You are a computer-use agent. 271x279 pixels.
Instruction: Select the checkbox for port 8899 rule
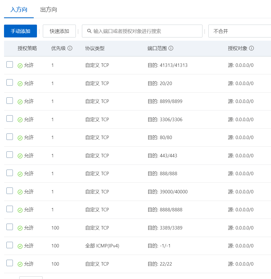click(9, 100)
